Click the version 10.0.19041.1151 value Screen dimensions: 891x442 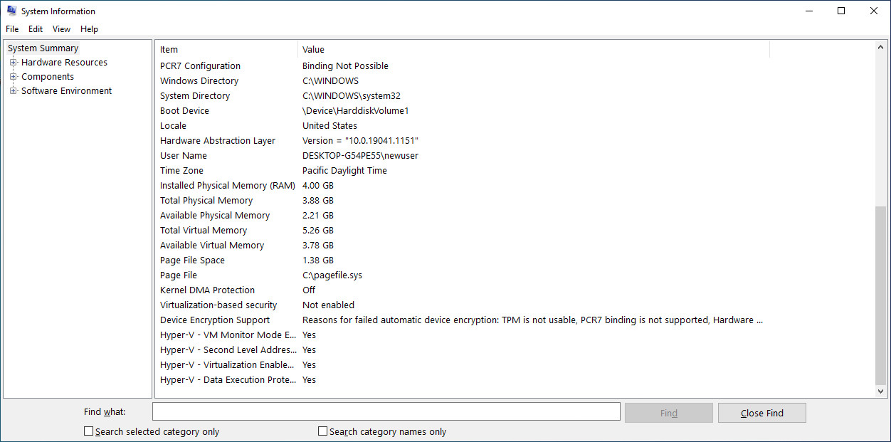360,141
